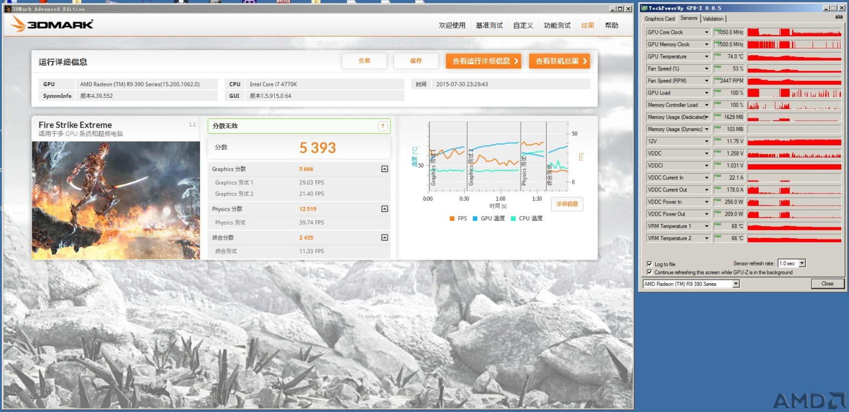Click the 详细信息 button under the chart

(x=567, y=204)
